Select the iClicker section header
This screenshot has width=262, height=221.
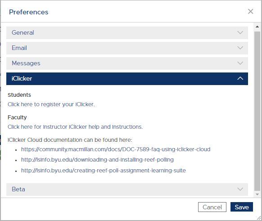coord(127,79)
